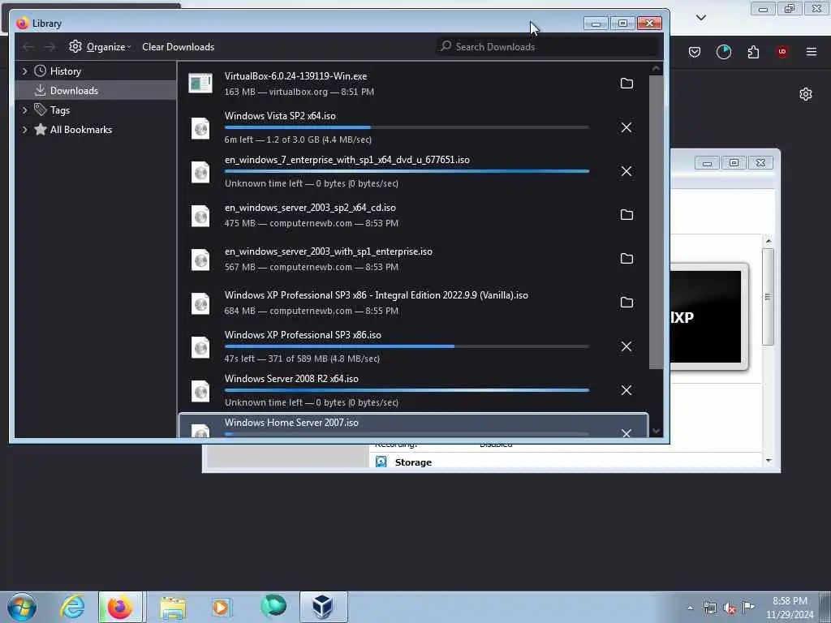The height and width of the screenshot is (623, 831).
Task: Show Windows XP Integral Edition iso in folder
Action: click(x=626, y=302)
